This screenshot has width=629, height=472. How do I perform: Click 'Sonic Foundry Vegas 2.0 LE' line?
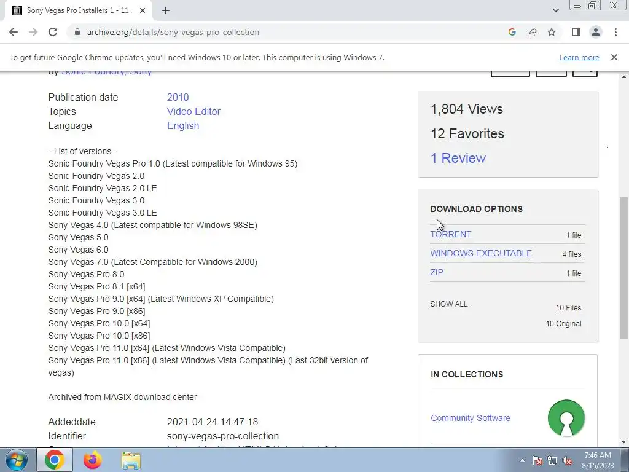(103, 188)
